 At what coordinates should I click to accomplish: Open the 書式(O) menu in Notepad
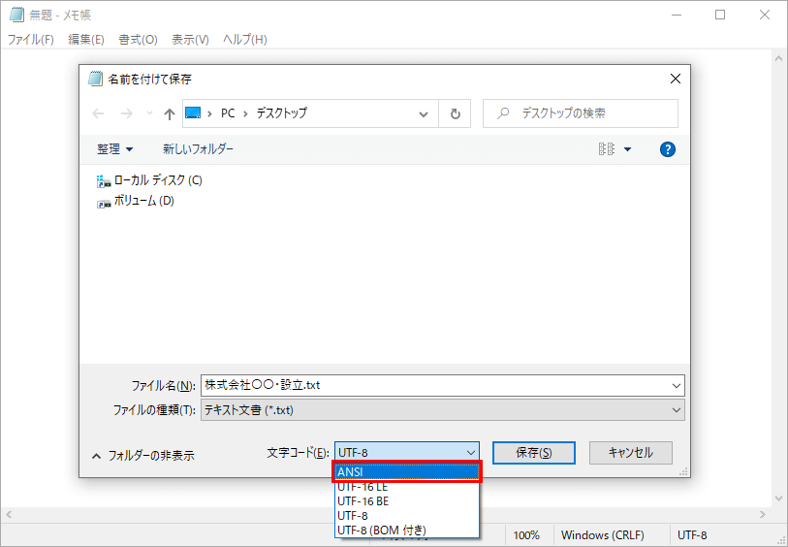point(139,39)
